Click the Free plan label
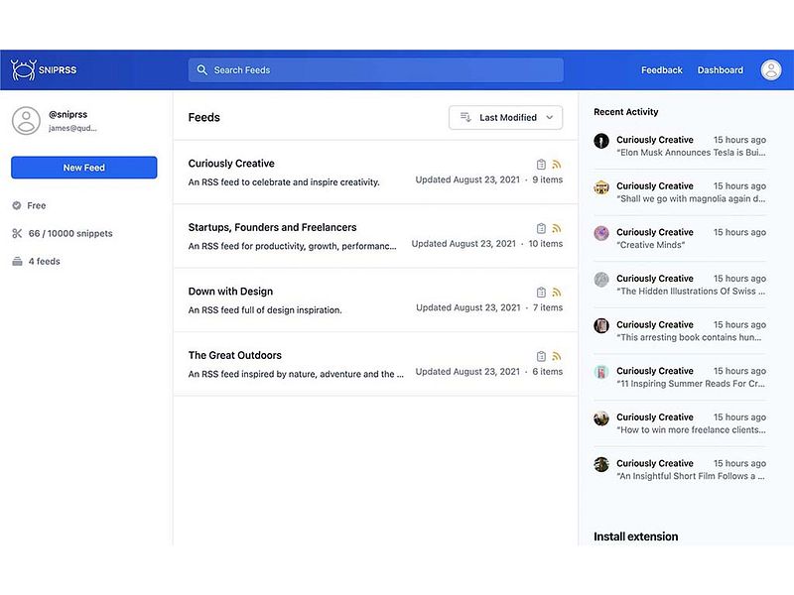The height and width of the screenshot is (595, 794). [x=37, y=205]
